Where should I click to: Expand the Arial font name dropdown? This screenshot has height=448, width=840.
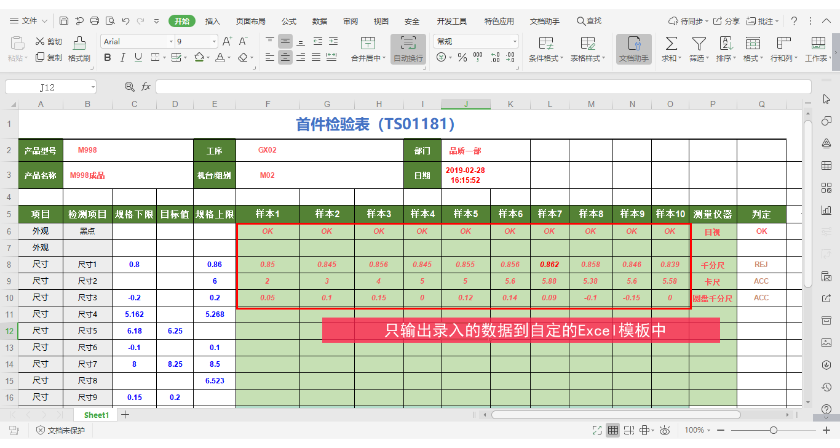[x=171, y=42]
